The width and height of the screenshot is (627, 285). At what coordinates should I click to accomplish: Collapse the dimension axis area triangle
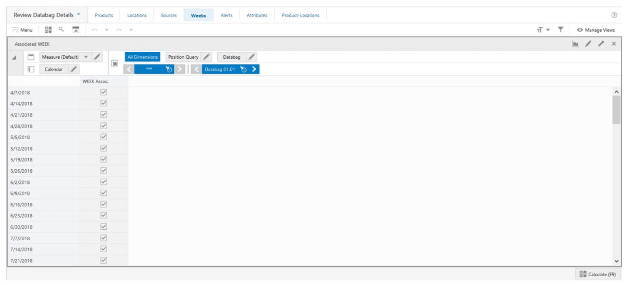[14, 58]
